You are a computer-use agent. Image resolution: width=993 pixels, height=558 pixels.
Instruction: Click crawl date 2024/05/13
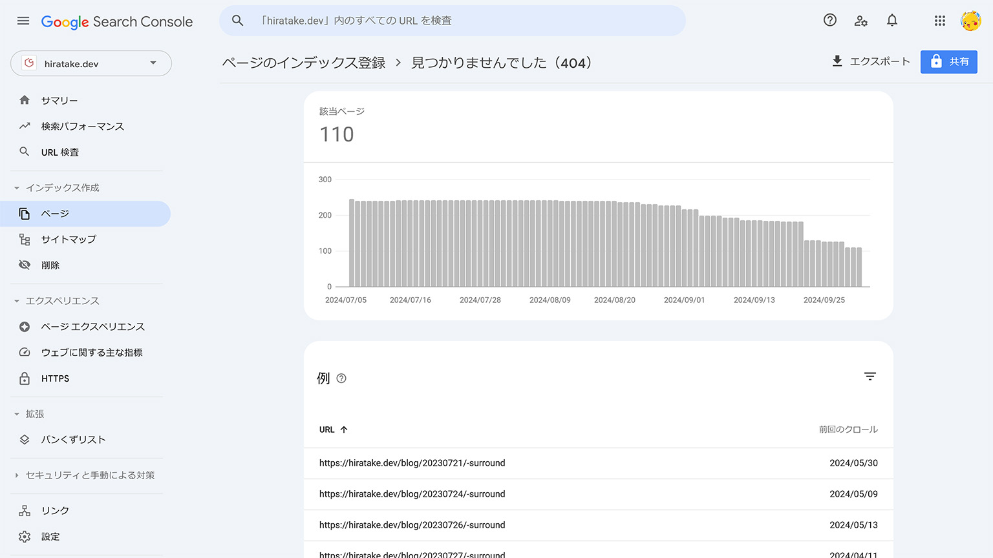[853, 525]
